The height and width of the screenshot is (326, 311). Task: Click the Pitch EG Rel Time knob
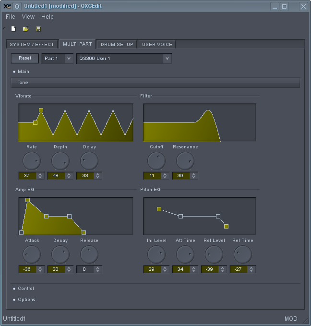(x=243, y=254)
